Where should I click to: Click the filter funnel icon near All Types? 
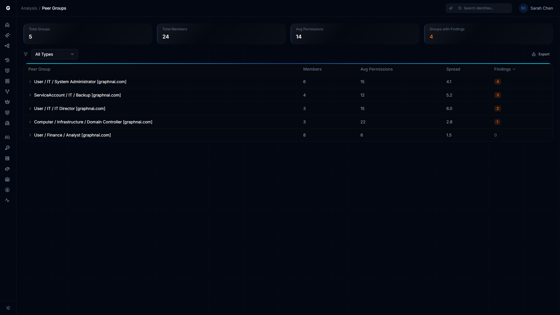[x=26, y=54]
